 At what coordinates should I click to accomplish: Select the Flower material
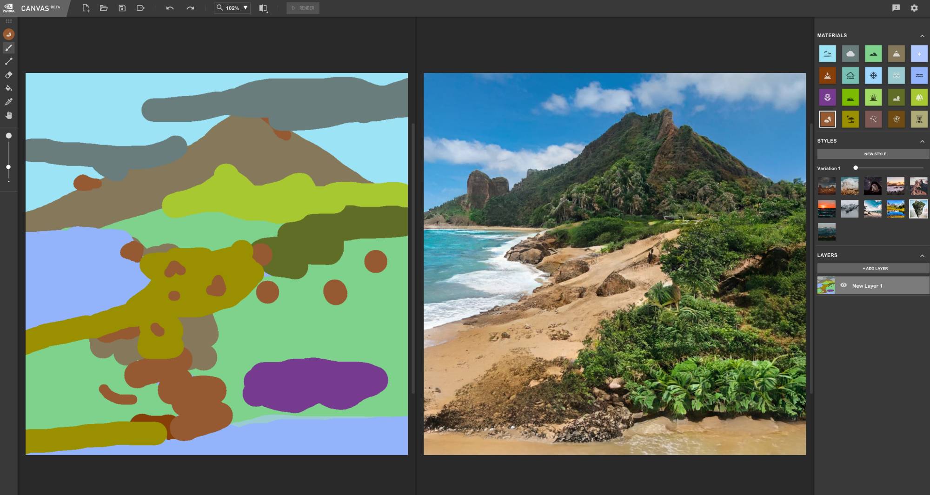(828, 97)
